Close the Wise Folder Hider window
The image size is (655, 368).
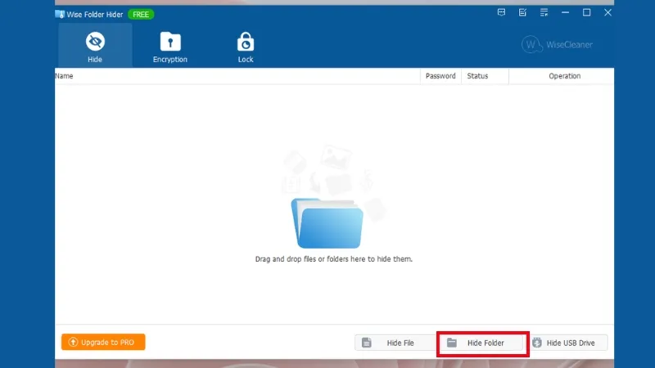[x=608, y=12]
